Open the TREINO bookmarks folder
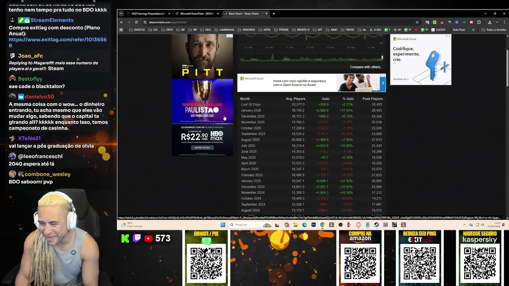This screenshot has height=286, width=509. (347, 30)
